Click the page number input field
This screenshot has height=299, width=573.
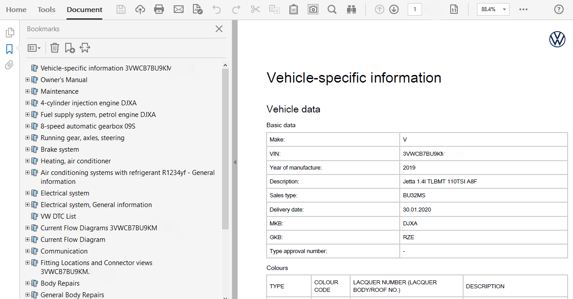pos(414,9)
